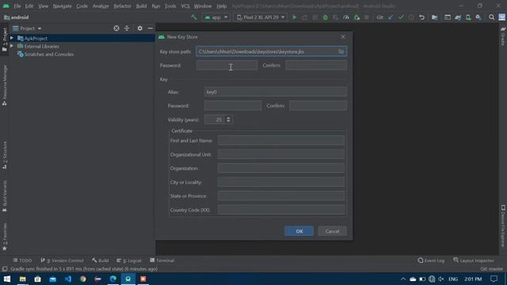Open the Gradle side panel
This screenshot has height=285, width=507.
coord(503,36)
